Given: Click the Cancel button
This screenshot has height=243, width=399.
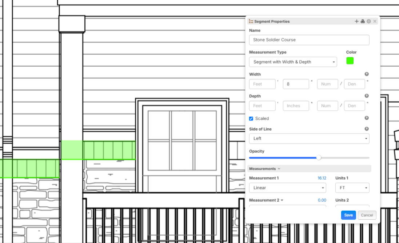Looking at the screenshot, I should click(367, 215).
